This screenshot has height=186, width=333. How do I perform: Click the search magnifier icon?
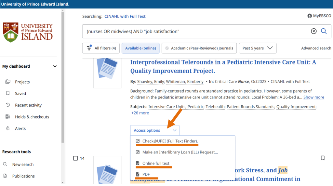click(x=324, y=31)
